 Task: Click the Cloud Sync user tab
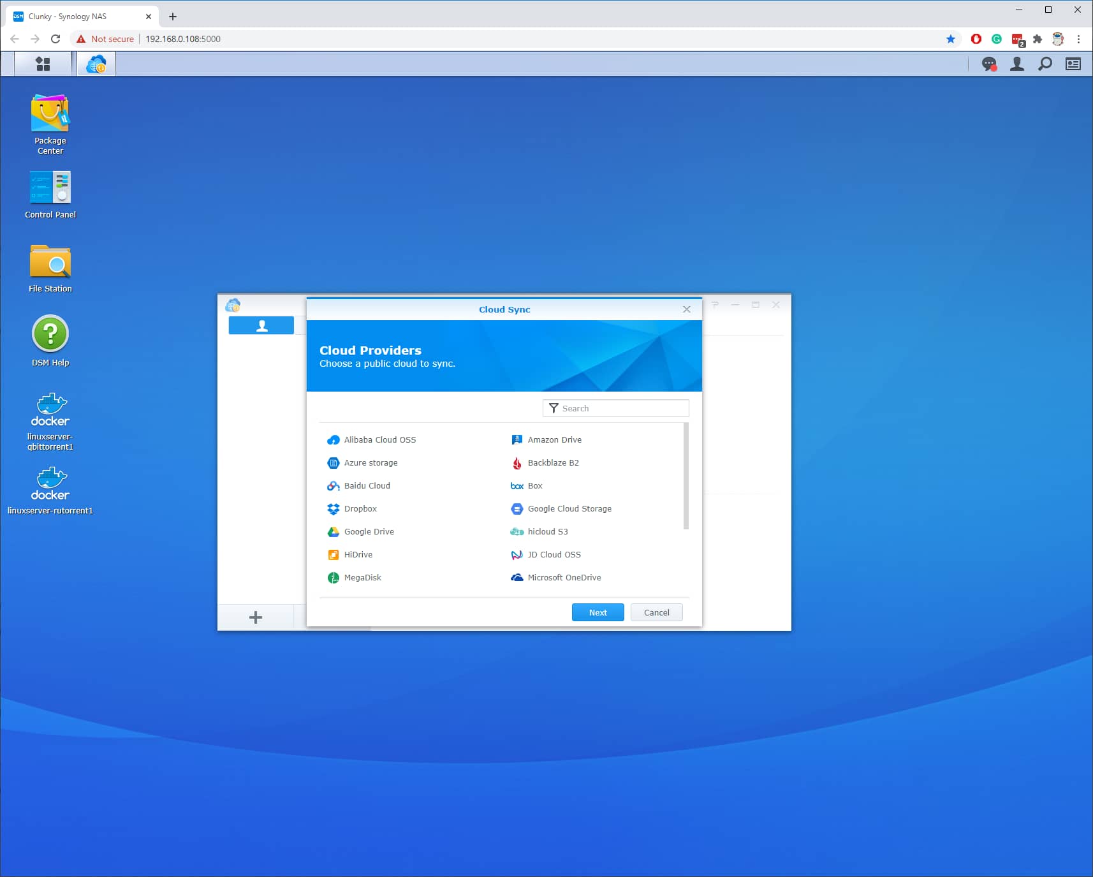261,325
